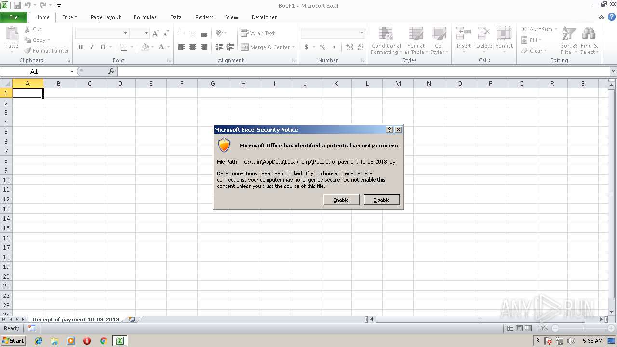
Task: Click the Font Color letter A
Action: [x=161, y=47]
